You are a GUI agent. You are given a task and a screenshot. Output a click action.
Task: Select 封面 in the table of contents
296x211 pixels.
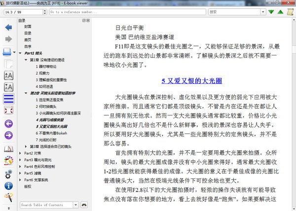[x=28, y=27]
